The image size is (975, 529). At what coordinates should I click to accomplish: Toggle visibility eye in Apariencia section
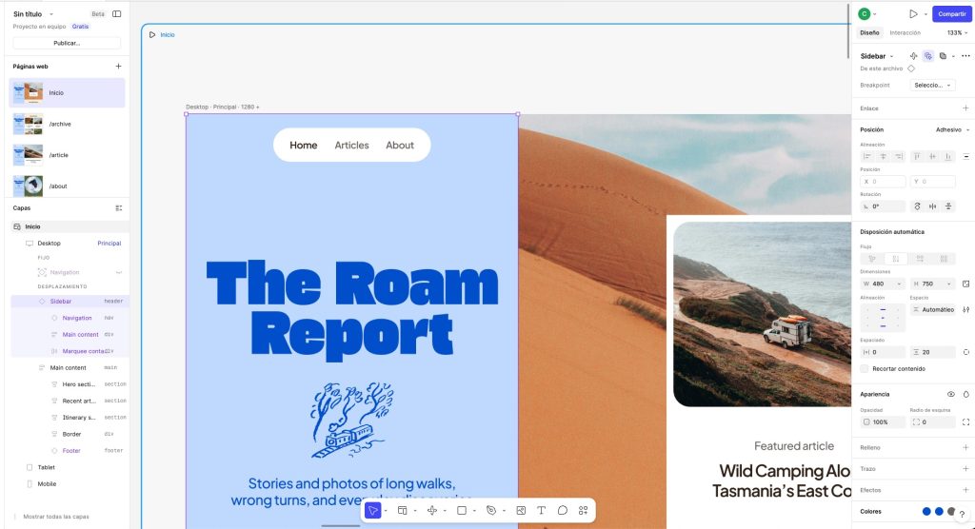(x=951, y=394)
